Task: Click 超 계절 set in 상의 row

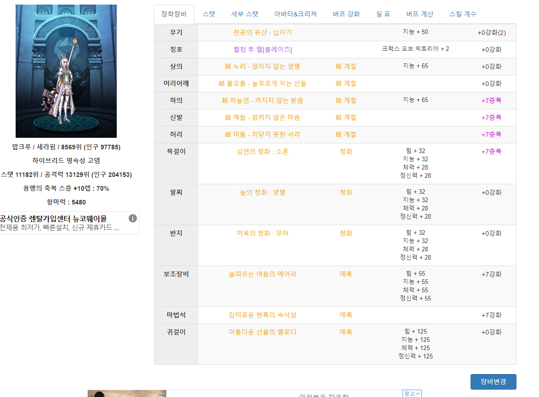Action: [x=346, y=66]
